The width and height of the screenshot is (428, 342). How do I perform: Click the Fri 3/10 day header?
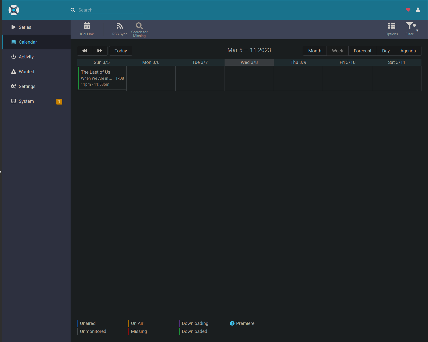tap(348, 62)
